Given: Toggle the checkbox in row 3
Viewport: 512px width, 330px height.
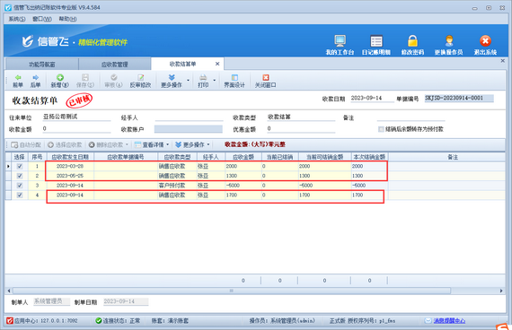Looking at the screenshot, I should coord(20,186).
